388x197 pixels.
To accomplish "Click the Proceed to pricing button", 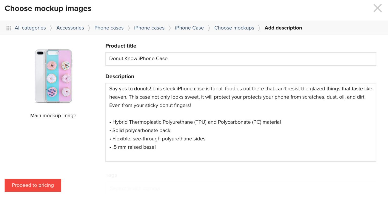I will pos(33,185).
